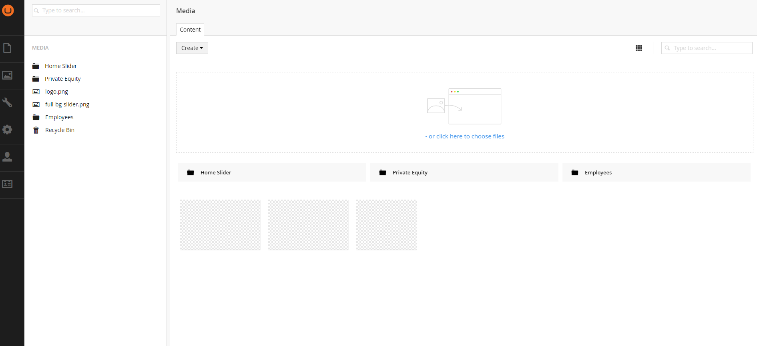Switch to the Content tab
This screenshot has width=757, height=346.
click(190, 30)
